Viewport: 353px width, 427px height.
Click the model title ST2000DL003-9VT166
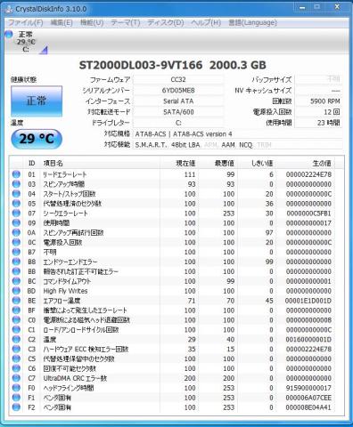tap(141, 65)
